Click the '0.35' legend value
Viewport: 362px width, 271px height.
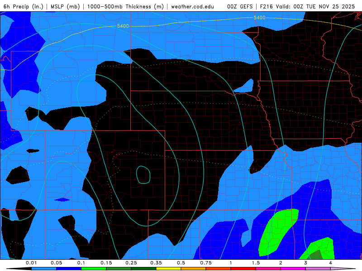(x=156, y=263)
